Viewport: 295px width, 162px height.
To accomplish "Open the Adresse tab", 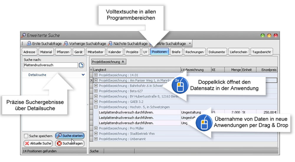I will pyautogui.click(x=29, y=52).
